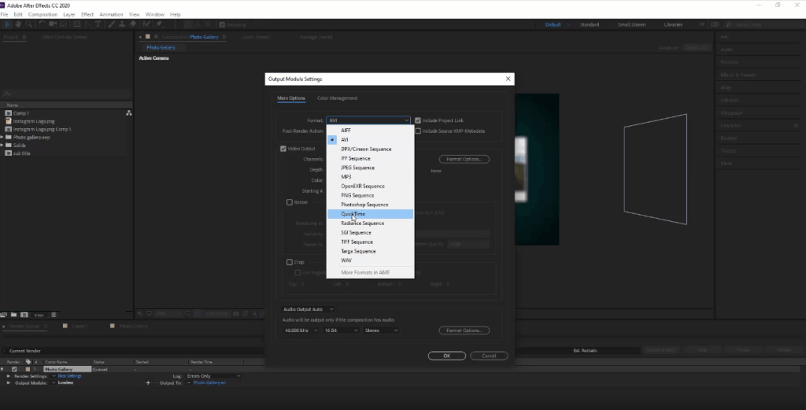The image size is (806, 410).
Task: Toggle Include Source XMP Metadata checkbox
Action: [418, 131]
